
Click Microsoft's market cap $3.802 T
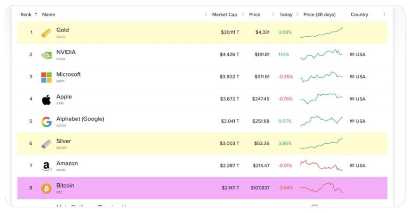click(x=230, y=77)
